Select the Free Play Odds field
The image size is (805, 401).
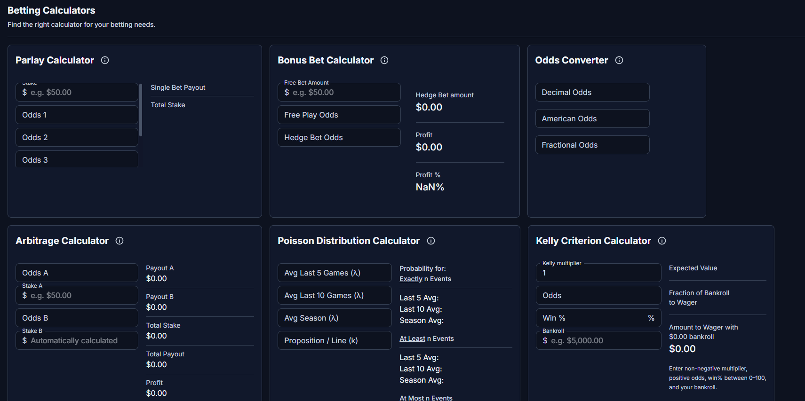[339, 115]
